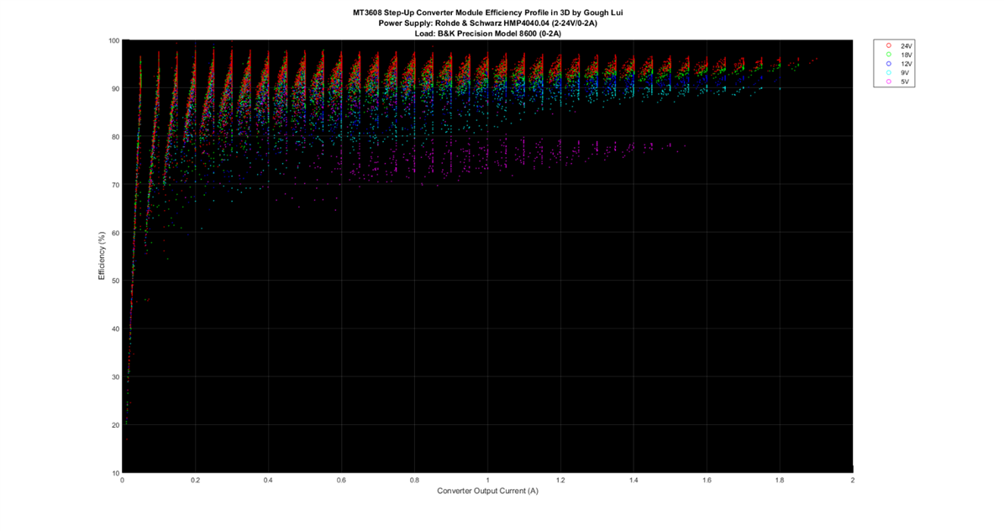The image size is (1004, 531).
Task: Click the y-axis tick label 50
Action: point(115,281)
